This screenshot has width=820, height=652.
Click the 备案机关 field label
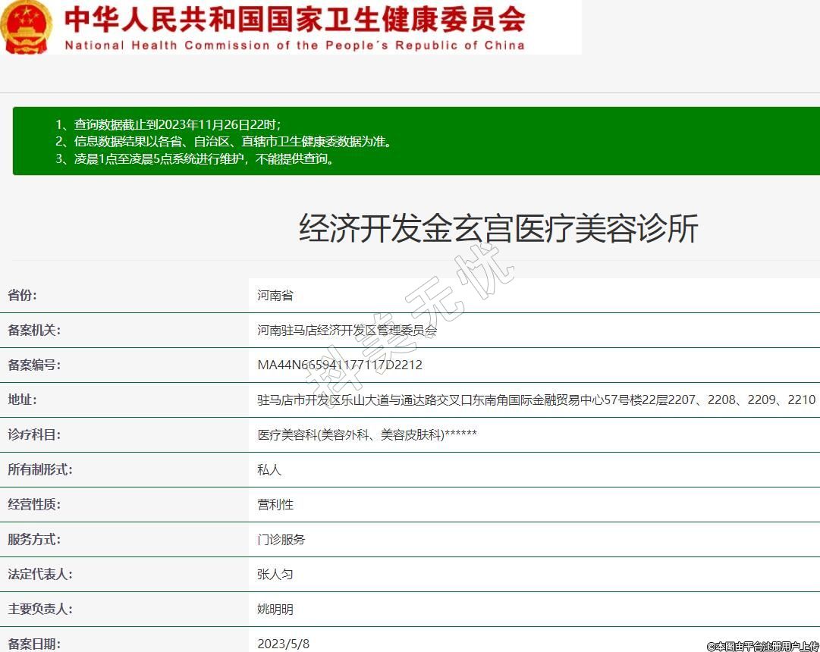33,330
